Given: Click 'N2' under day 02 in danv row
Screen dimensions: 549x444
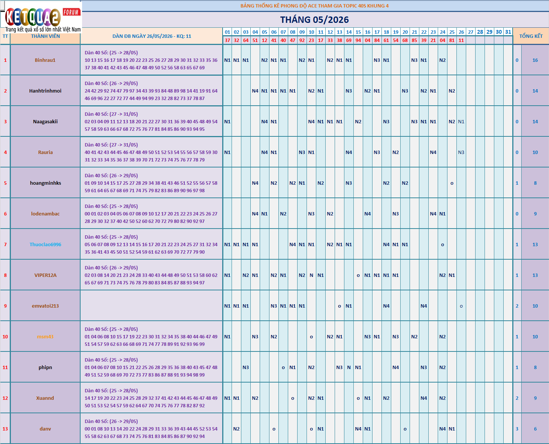Looking at the screenshot, I should 236,429.
